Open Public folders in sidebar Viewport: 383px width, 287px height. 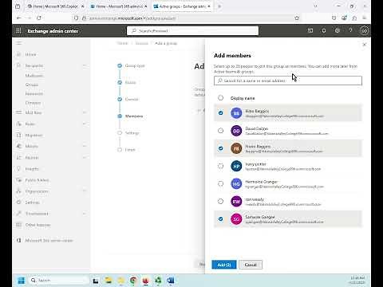[x=38, y=180]
